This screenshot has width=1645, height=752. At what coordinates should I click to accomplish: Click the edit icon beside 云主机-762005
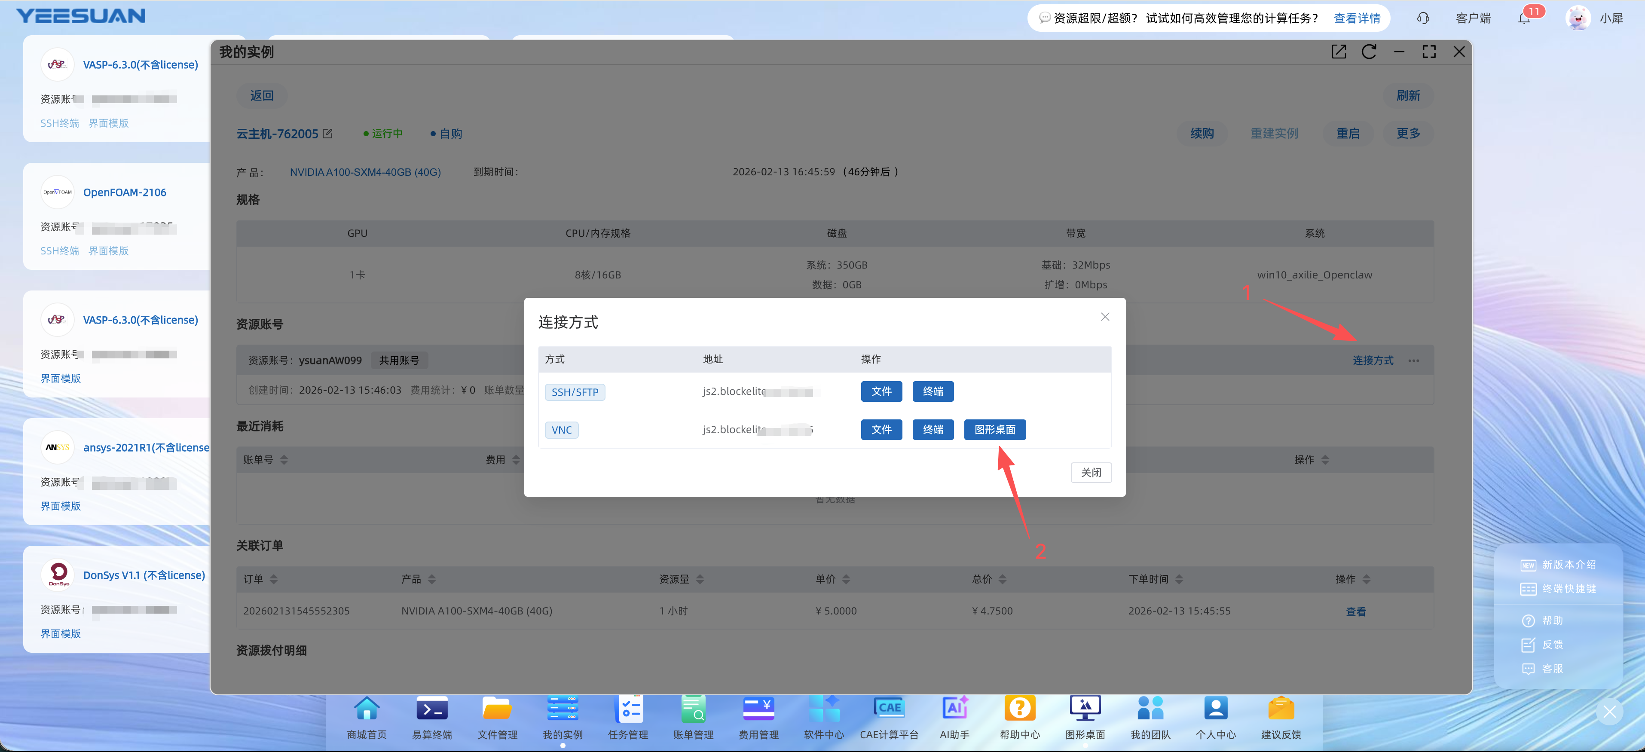327,133
